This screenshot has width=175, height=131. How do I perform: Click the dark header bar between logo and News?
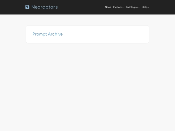click(x=81, y=7)
